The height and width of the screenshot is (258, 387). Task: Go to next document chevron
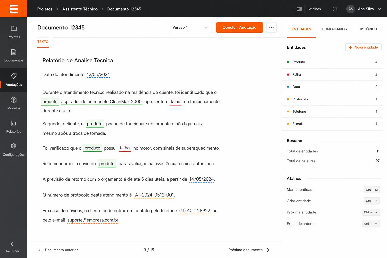pyautogui.click(x=268, y=250)
